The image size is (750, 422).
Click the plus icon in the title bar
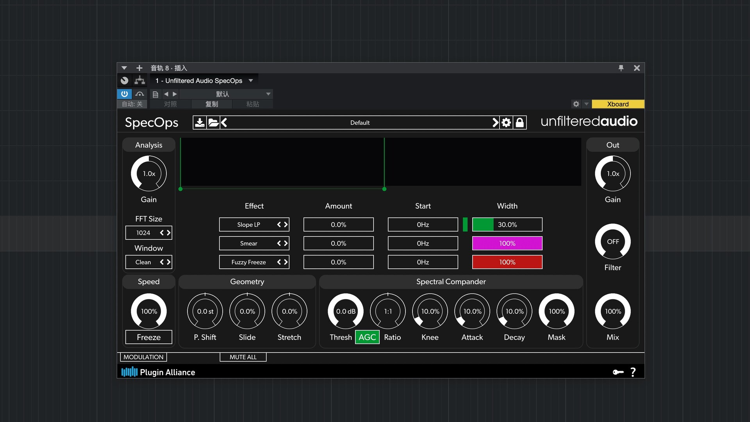point(139,68)
